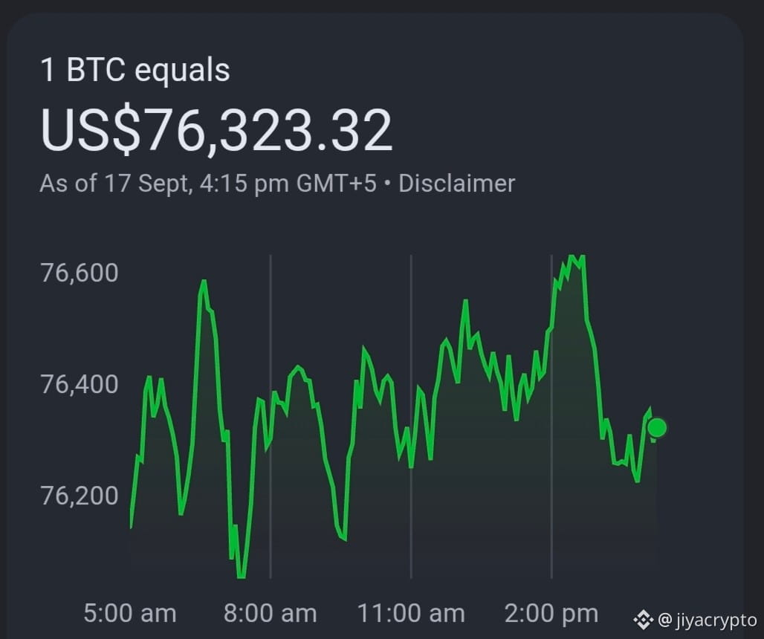764x639 pixels.
Task: Click the 2:00 pm time axis label
Action: pyautogui.click(x=551, y=613)
